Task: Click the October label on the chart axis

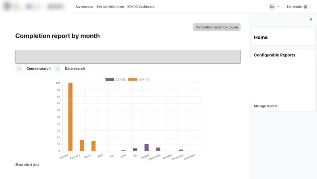Action: 168,156
